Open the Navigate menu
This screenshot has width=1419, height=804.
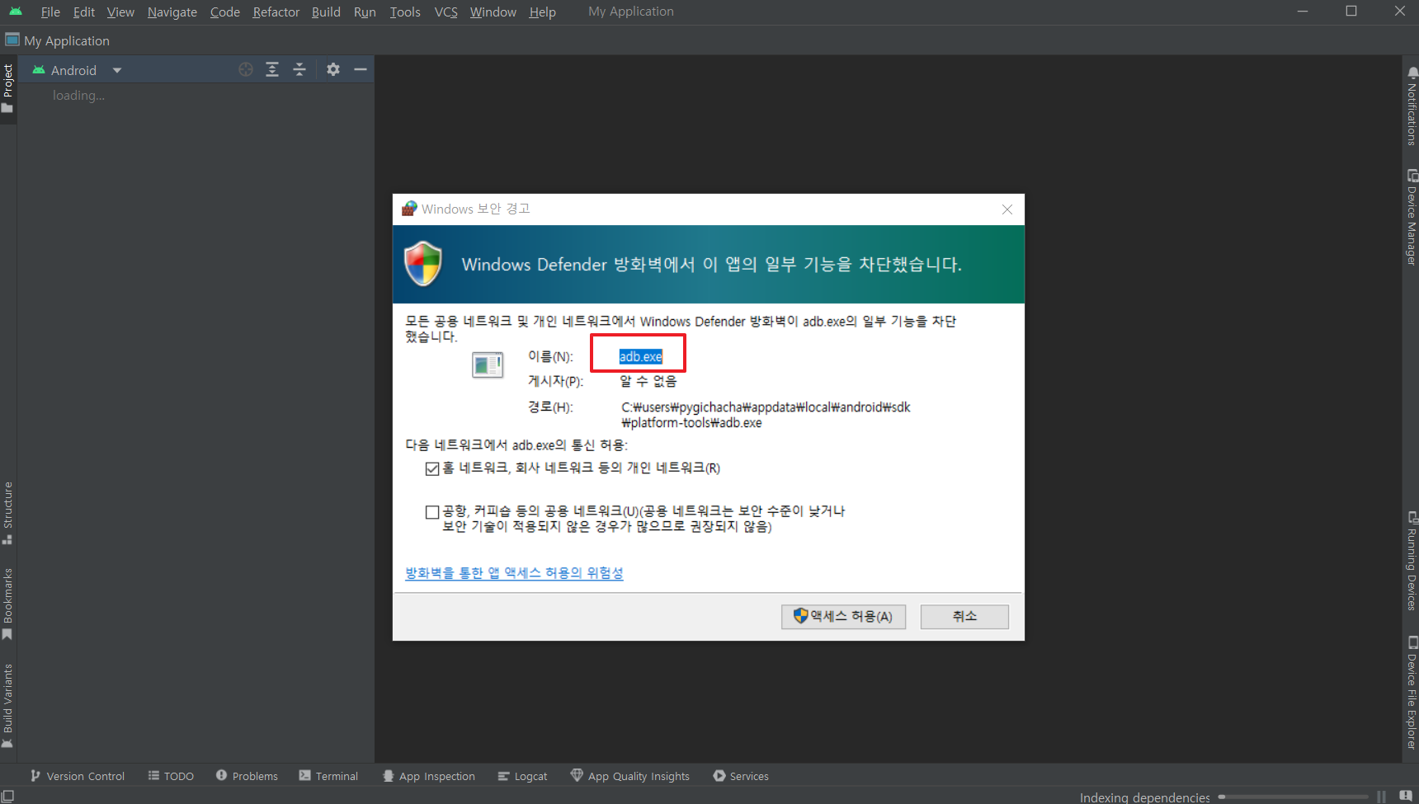click(x=172, y=12)
